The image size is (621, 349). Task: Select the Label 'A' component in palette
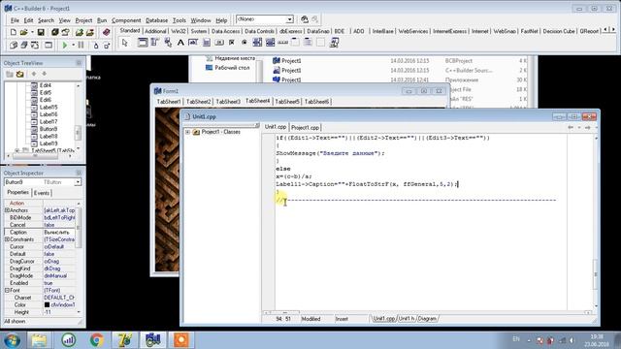click(x=180, y=43)
